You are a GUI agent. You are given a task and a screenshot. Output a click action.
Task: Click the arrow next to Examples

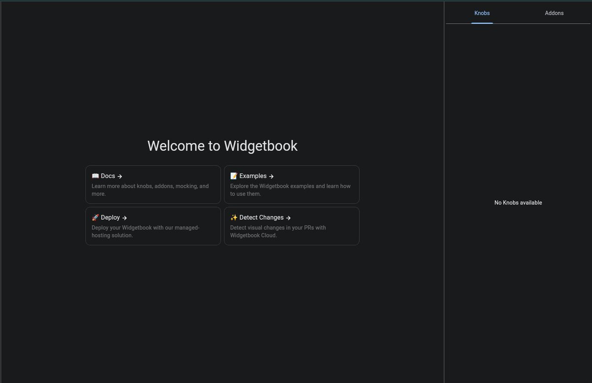pos(271,176)
